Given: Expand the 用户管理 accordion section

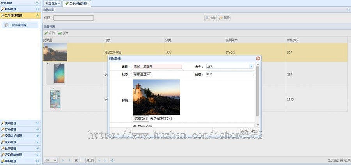Looking at the screenshot, I should [x=37, y=161].
